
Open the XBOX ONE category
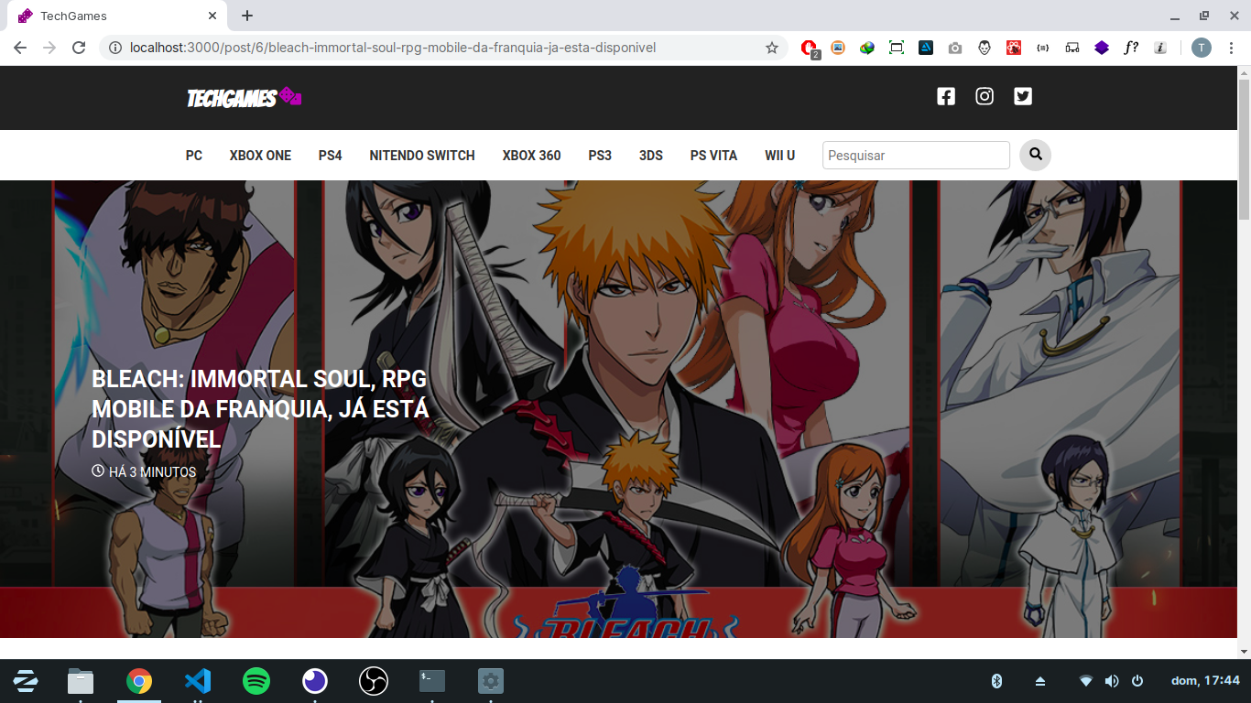(260, 156)
